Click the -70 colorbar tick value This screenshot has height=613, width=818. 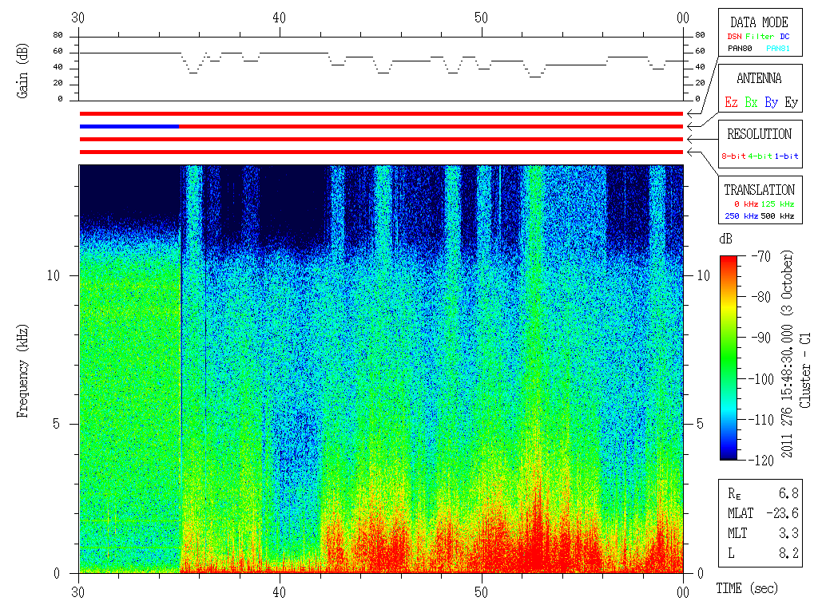tap(760, 256)
